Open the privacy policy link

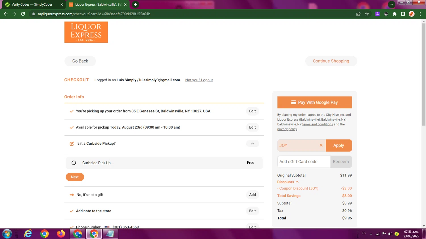[x=287, y=129]
